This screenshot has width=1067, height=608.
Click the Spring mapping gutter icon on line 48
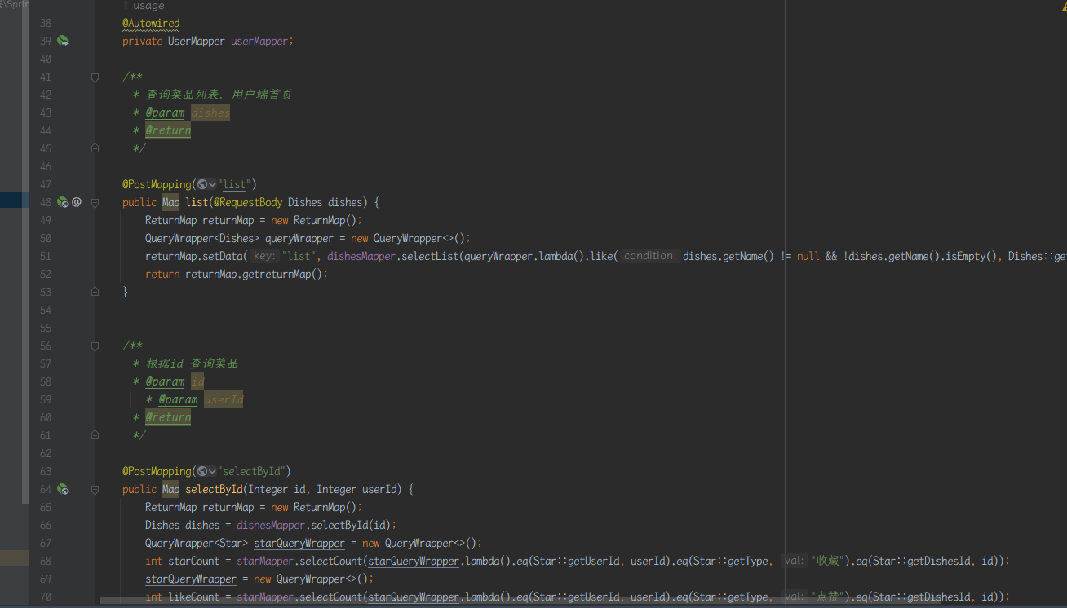[x=63, y=202]
